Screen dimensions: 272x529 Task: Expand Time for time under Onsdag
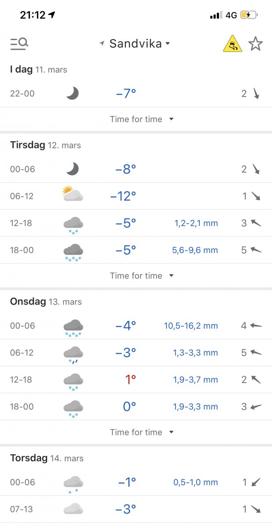(x=141, y=432)
